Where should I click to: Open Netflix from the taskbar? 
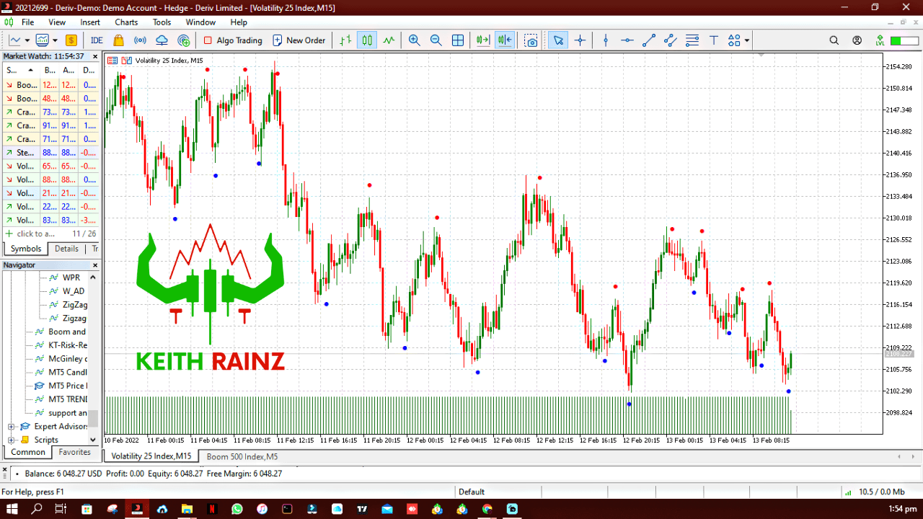(212, 509)
